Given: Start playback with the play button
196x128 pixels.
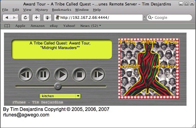Looking at the screenshot, I should click(x=61, y=74).
